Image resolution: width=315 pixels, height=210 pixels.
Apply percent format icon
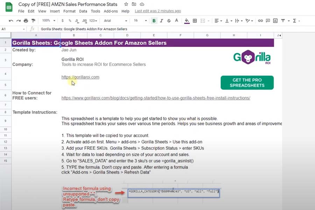[70, 21]
